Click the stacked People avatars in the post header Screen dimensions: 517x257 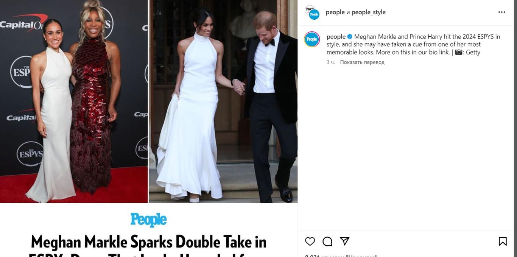(x=312, y=12)
